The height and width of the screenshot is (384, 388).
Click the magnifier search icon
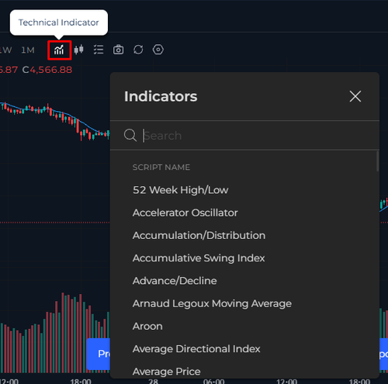pyautogui.click(x=130, y=135)
